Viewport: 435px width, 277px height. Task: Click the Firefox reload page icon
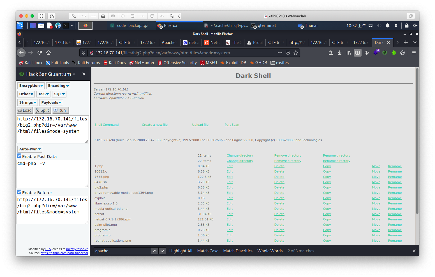[40, 53]
